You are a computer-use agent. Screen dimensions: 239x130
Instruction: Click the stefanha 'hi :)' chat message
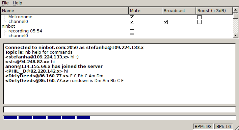tap(42, 57)
